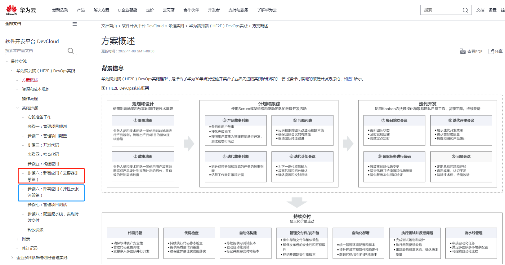The height and width of the screenshot is (265, 505).
Task: Collapse the 实施步骤 tree node
Action: tap(18, 108)
